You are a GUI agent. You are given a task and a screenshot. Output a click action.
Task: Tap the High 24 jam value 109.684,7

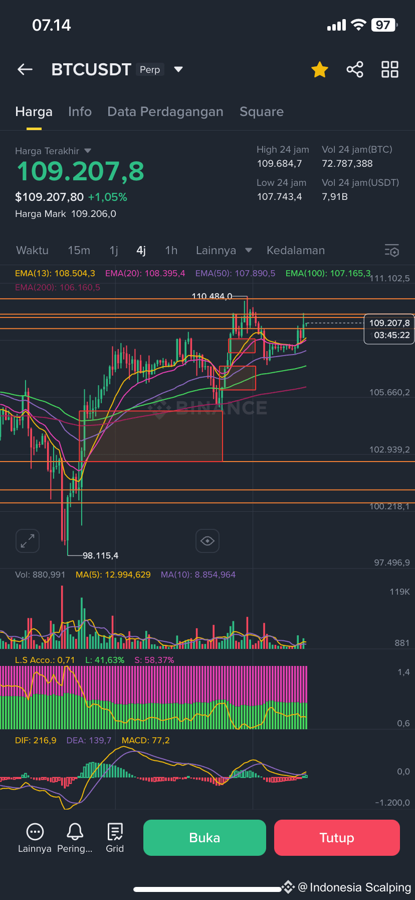pyautogui.click(x=279, y=164)
